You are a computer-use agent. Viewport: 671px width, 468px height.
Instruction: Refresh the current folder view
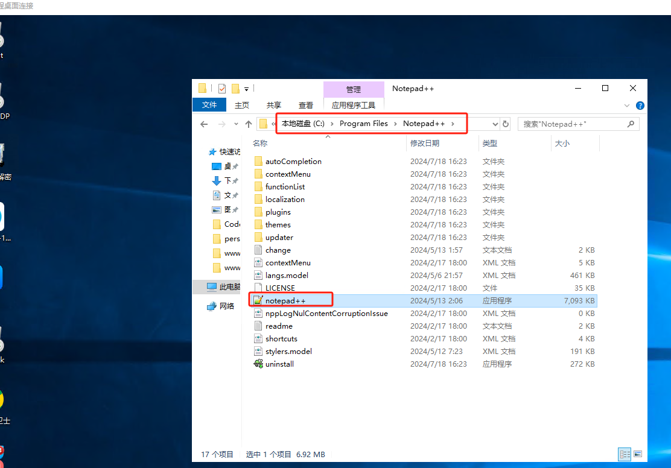506,124
